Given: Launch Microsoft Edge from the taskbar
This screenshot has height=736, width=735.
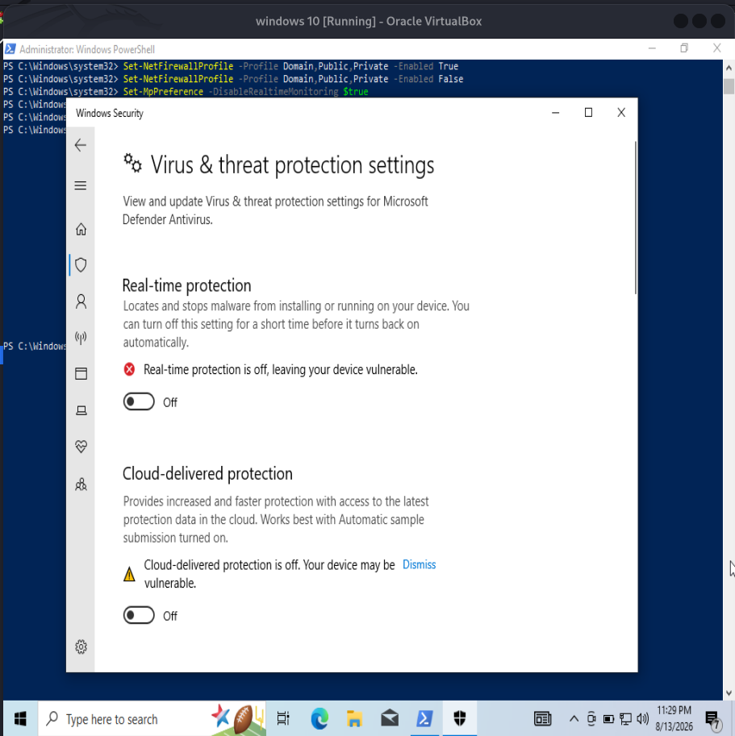Looking at the screenshot, I should pos(319,718).
